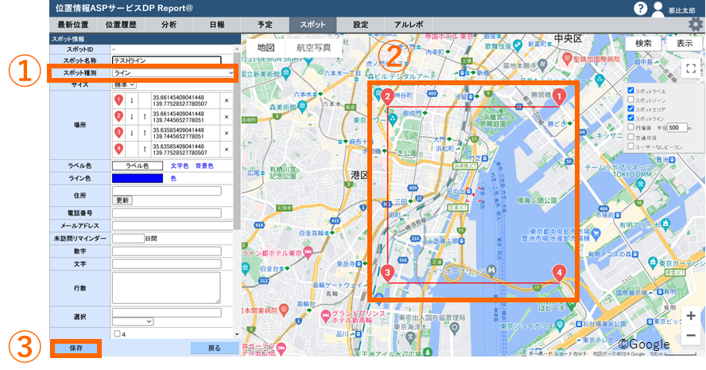
Task: Move location row 1 down with the arrow
Action: click(x=131, y=100)
